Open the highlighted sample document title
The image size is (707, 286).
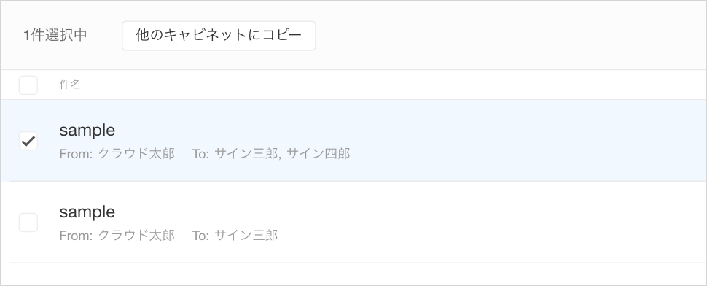coord(87,131)
